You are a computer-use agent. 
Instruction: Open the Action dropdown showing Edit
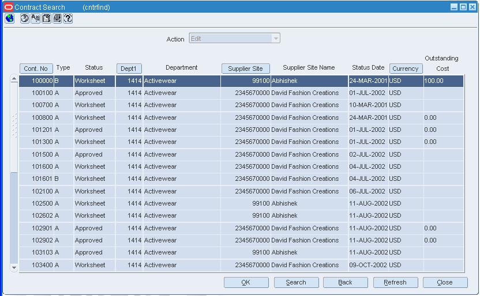(234, 39)
